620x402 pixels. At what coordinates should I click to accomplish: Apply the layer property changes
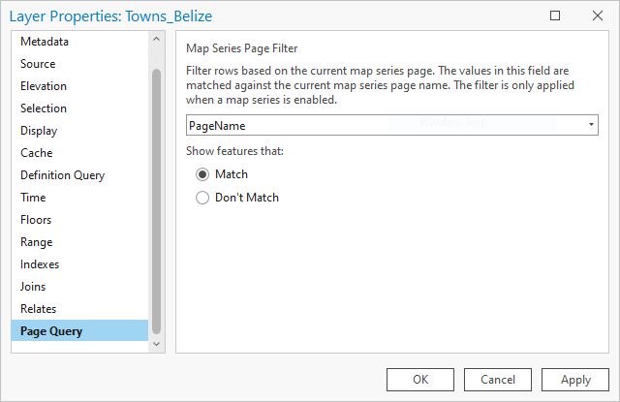point(575,380)
